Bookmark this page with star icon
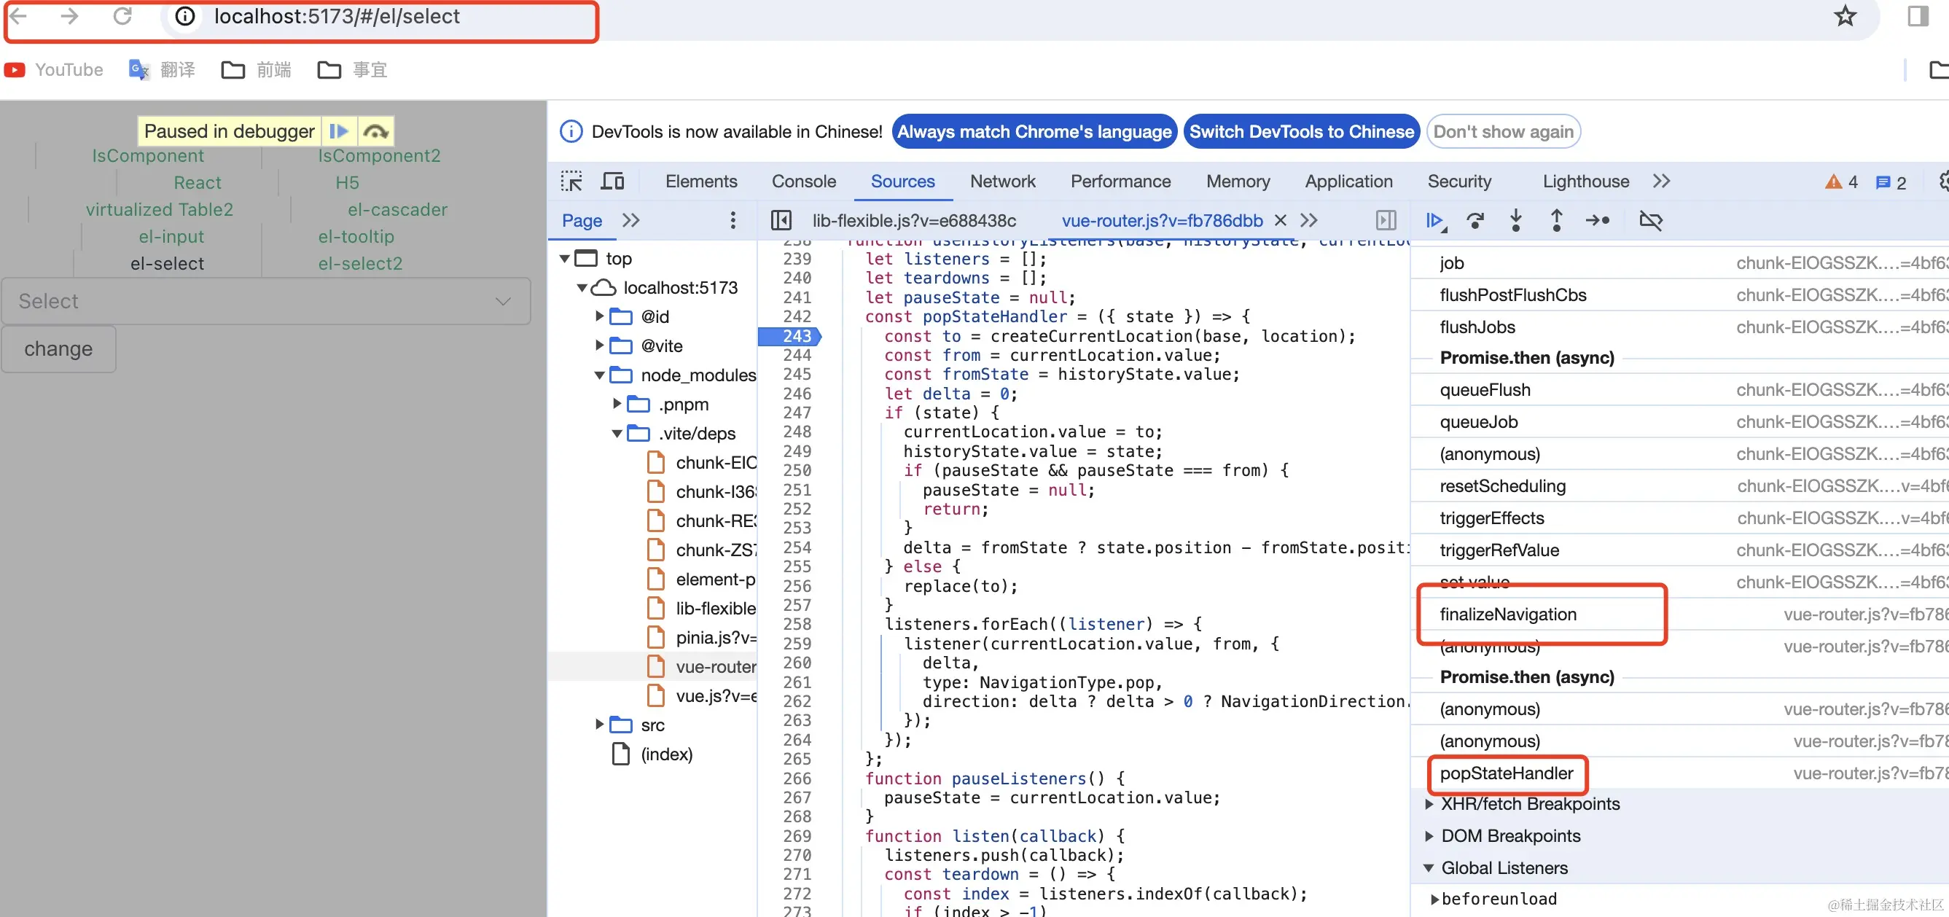The height and width of the screenshot is (917, 1949). pos(1846,16)
